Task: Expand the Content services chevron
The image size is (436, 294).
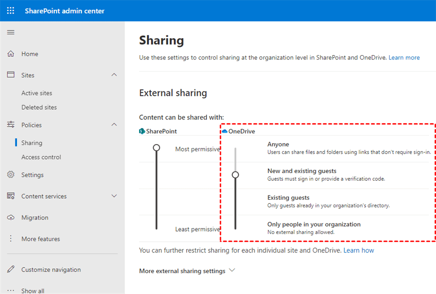Action: click(x=114, y=196)
